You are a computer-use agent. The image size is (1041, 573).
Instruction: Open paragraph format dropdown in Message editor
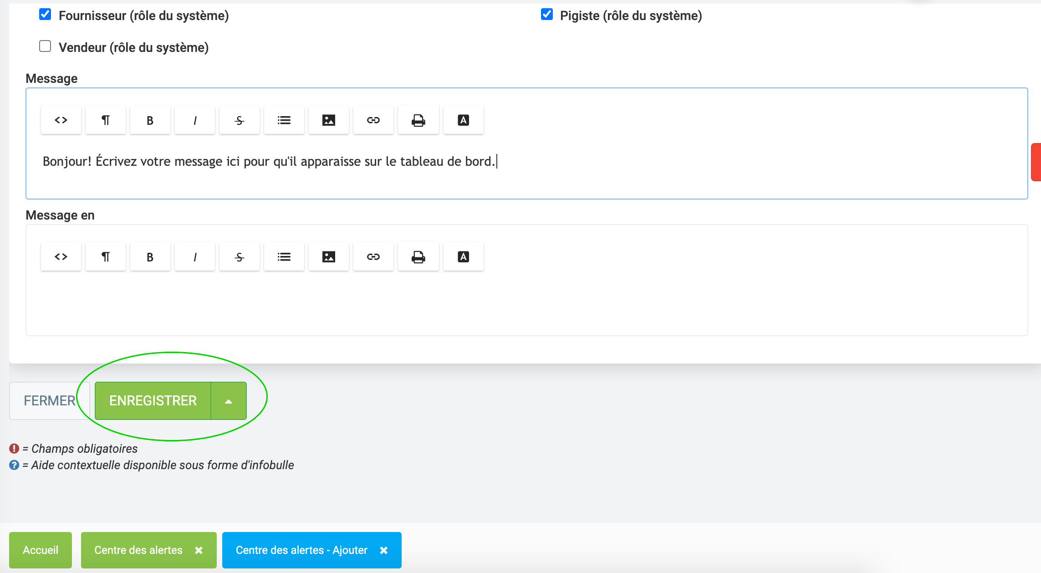tap(106, 120)
